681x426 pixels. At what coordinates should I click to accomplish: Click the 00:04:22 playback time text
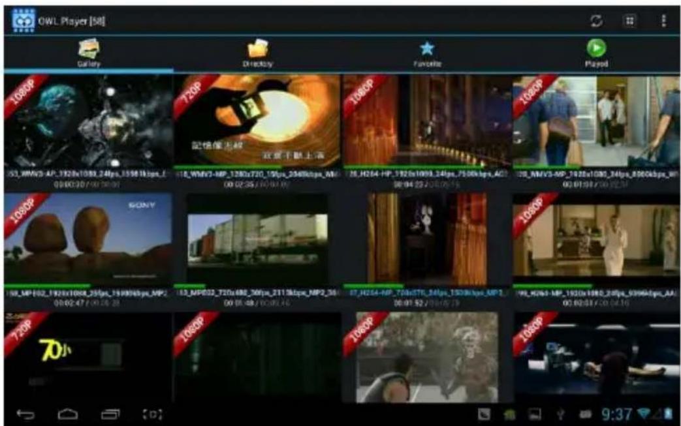click(410, 185)
